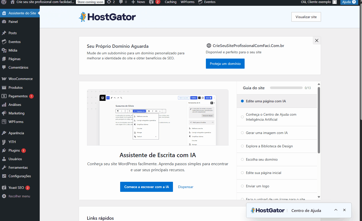Open Caching in the admin bar
The image size is (362, 221).
(170, 2)
